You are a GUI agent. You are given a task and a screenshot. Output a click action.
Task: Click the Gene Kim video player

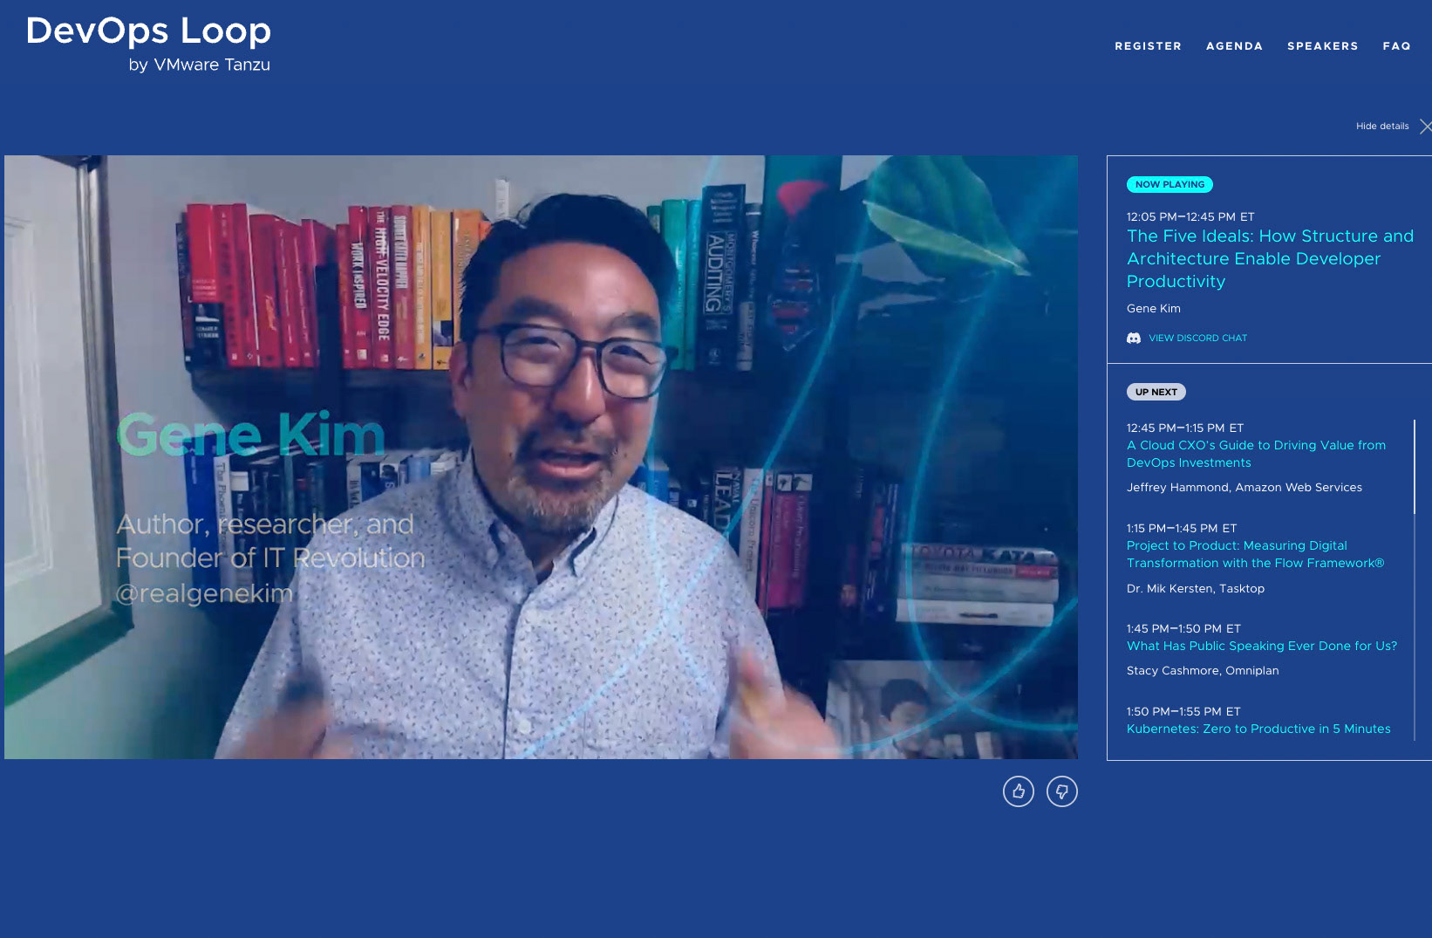pos(541,457)
